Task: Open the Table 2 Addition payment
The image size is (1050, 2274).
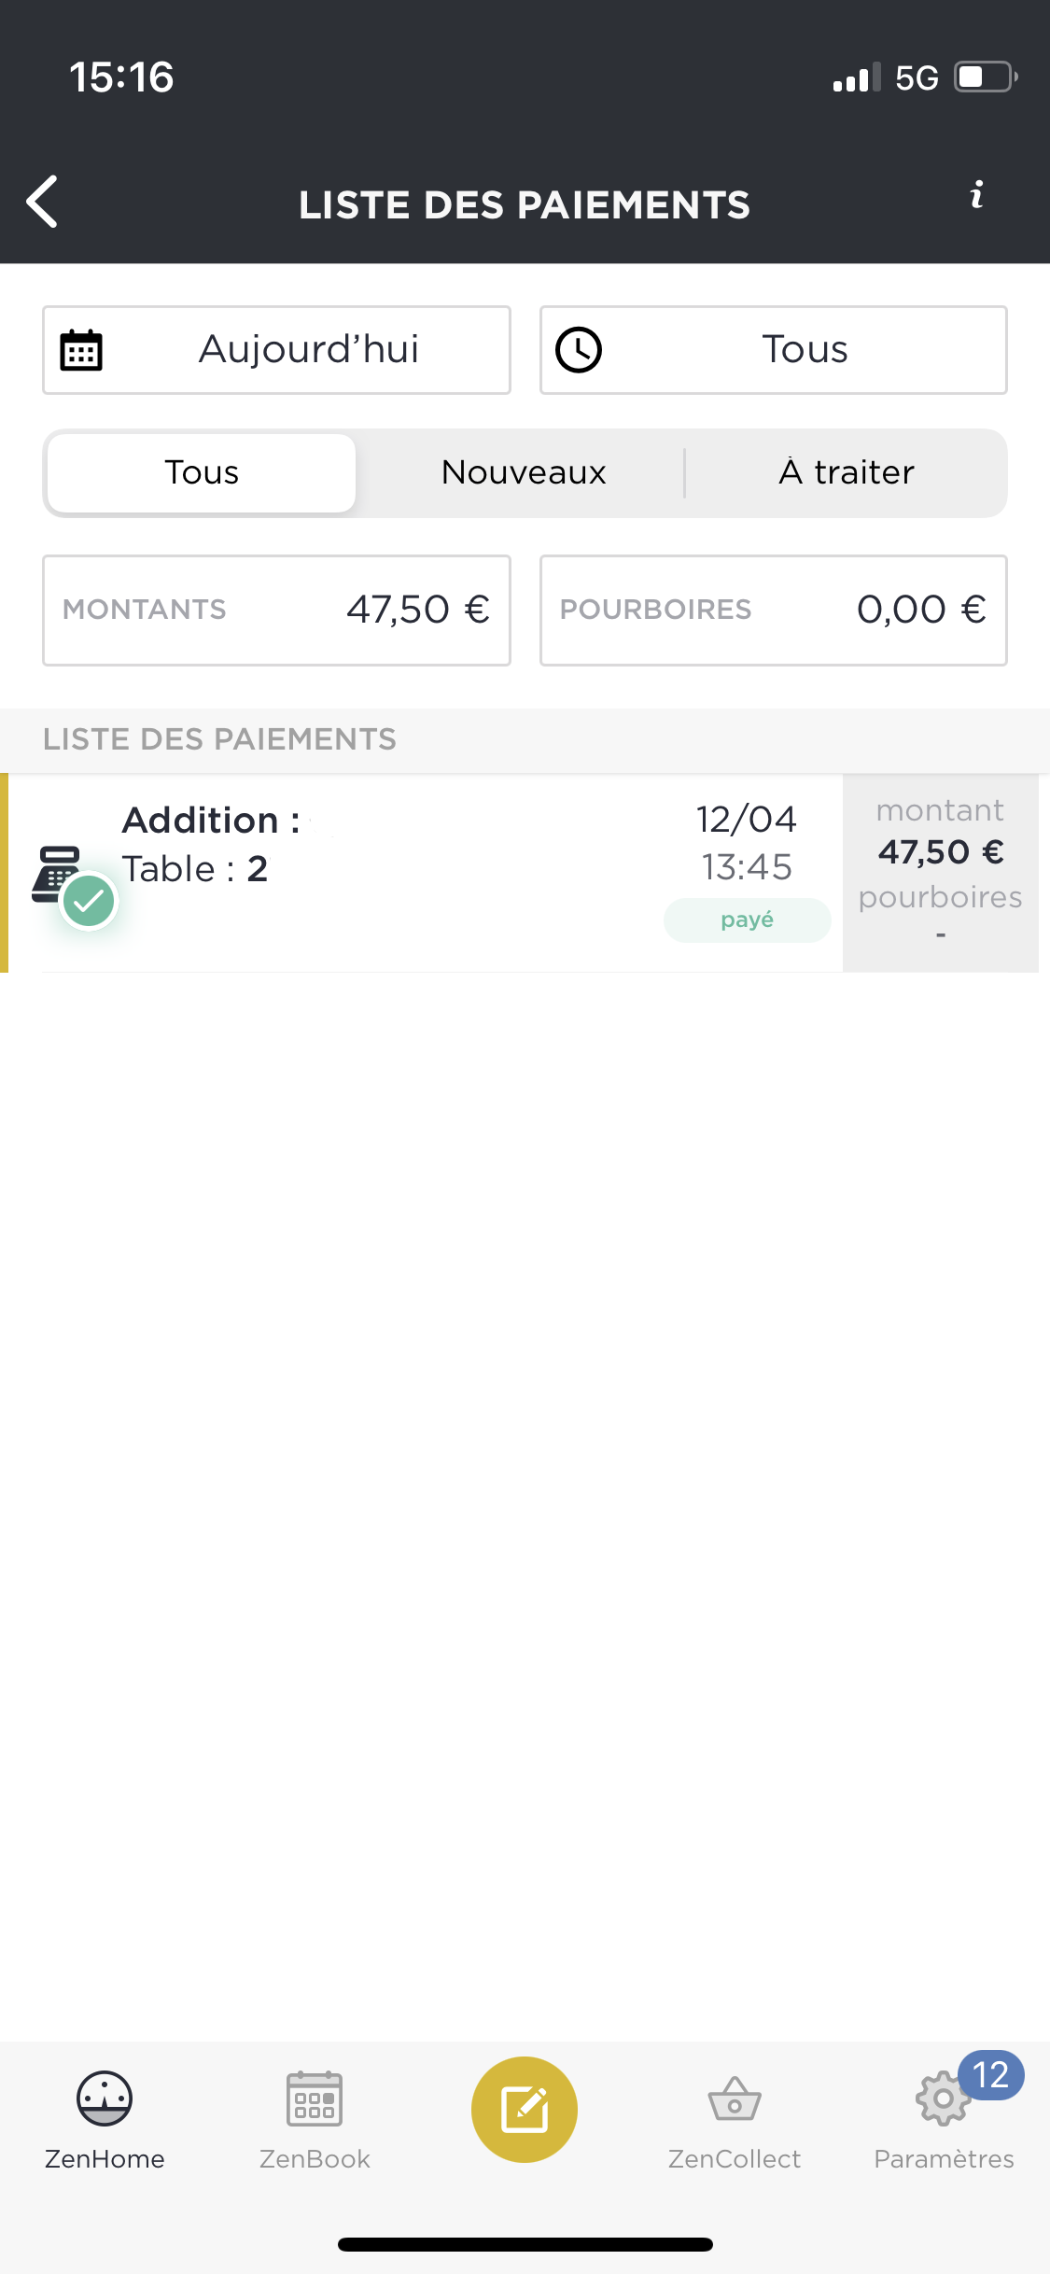Action: pyautogui.click(x=523, y=873)
